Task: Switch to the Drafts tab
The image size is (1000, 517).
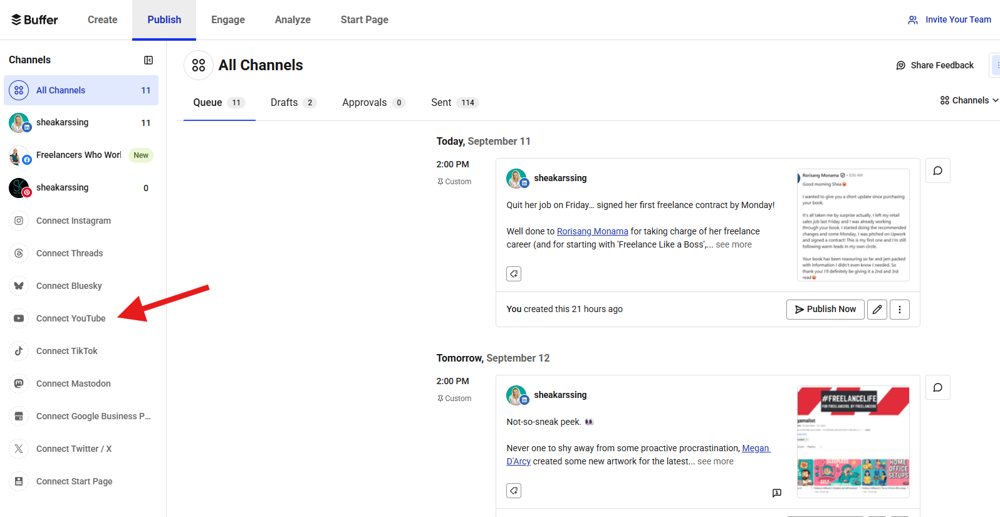Action: [294, 103]
